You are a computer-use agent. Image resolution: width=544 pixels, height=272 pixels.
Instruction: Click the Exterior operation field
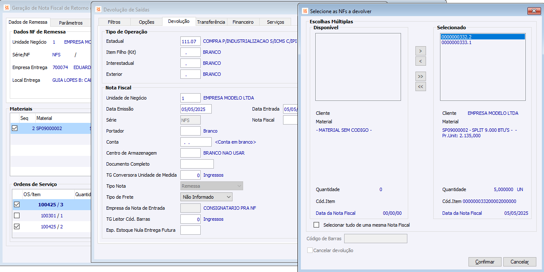click(190, 74)
